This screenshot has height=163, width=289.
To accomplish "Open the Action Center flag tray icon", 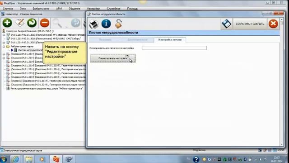I will 266,159.
